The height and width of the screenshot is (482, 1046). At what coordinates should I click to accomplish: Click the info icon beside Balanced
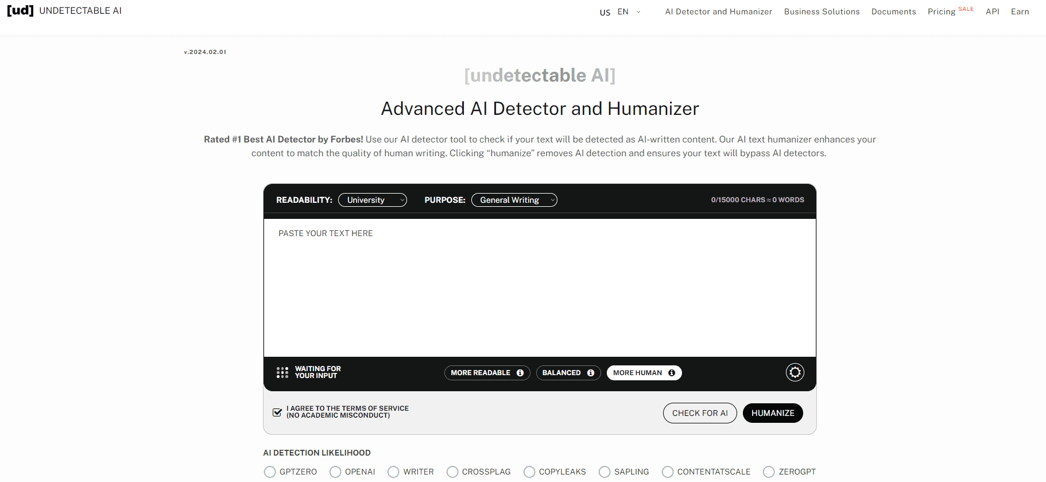[591, 373]
